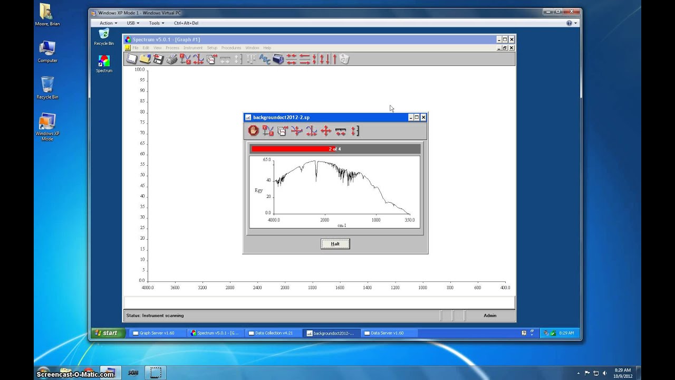Screen dimensions: 675x380
Task: Click the horizontal bracket range icon in scan window
Action: [x=341, y=131]
